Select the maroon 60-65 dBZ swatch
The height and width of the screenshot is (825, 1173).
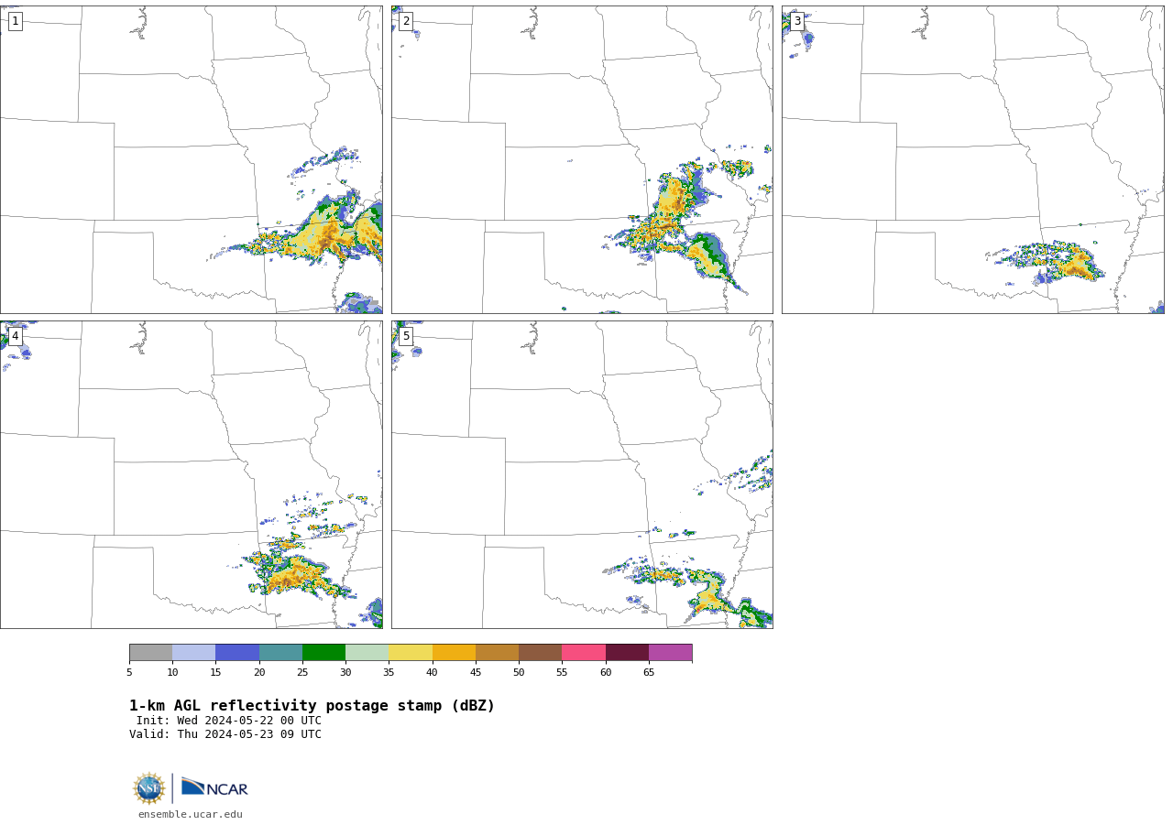pos(628,653)
